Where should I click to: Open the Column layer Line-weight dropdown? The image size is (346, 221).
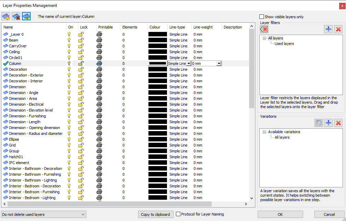point(219,63)
